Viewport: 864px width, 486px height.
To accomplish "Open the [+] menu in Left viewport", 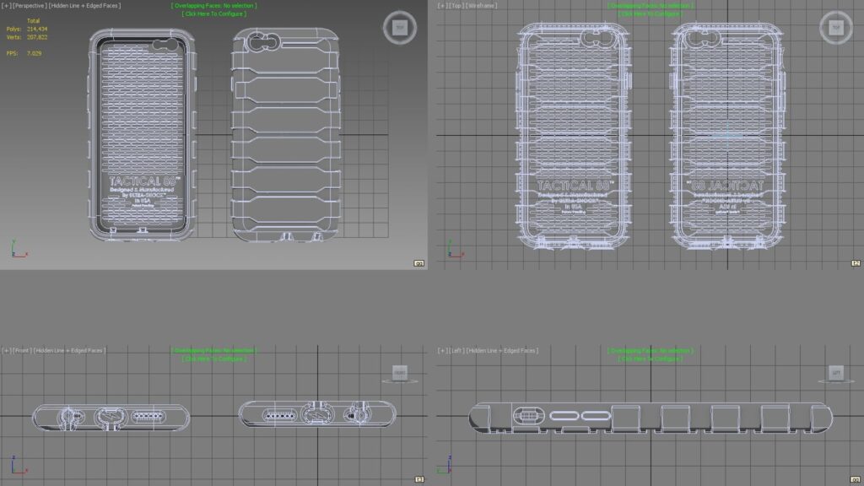I will pyautogui.click(x=441, y=350).
